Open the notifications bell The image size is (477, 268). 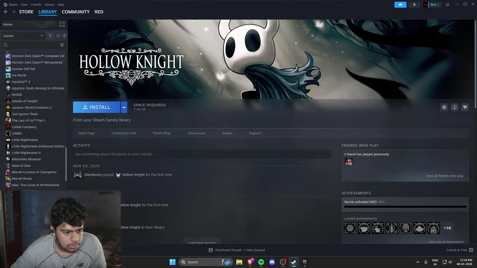[414, 4]
